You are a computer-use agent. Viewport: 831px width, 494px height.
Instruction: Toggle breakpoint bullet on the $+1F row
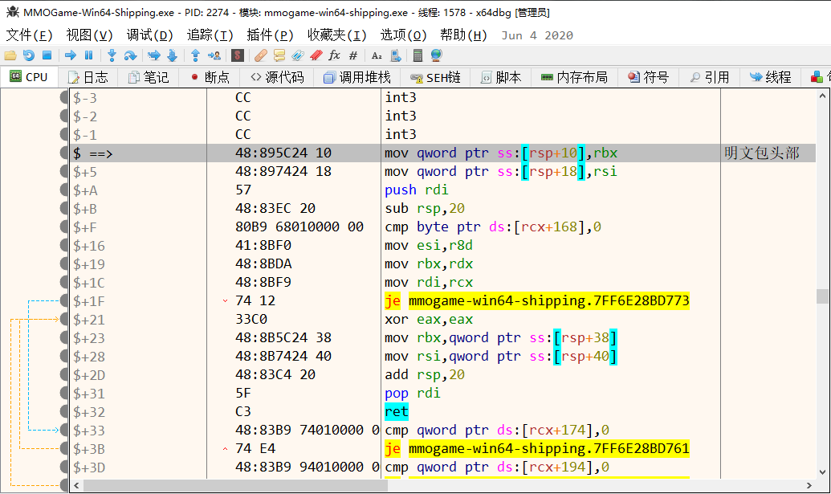pos(64,301)
